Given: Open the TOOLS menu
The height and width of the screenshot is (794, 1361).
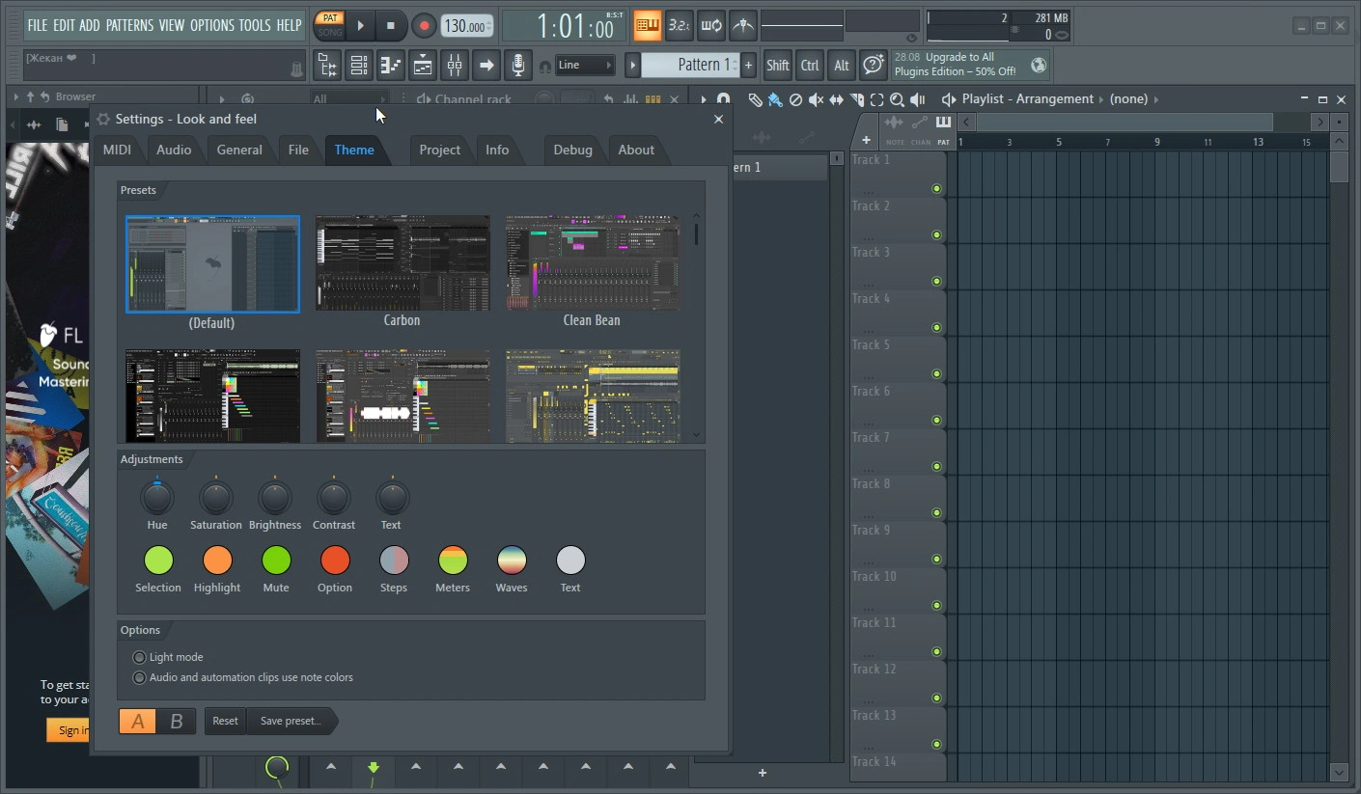Looking at the screenshot, I should point(255,25).
